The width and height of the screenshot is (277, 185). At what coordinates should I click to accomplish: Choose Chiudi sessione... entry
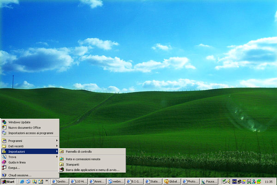pos(30,175)
